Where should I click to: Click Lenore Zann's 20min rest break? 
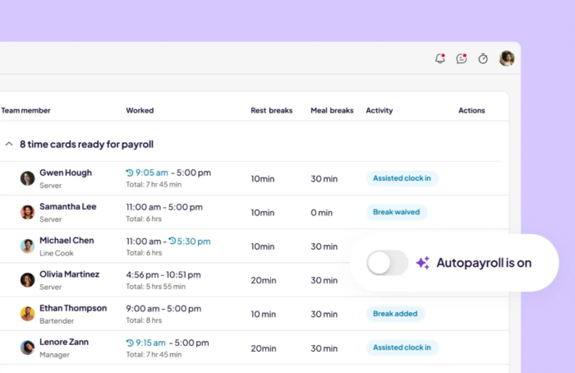click(264, 348)
